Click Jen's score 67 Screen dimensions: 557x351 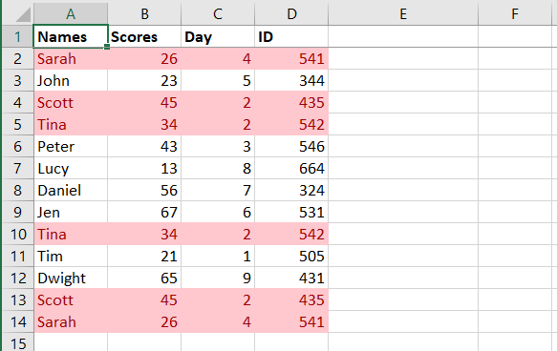coord(144,213)
